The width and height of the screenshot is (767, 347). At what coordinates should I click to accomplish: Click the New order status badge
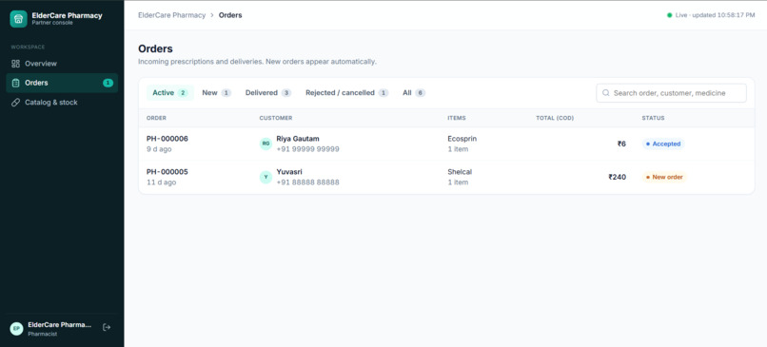tap(664, 177)
